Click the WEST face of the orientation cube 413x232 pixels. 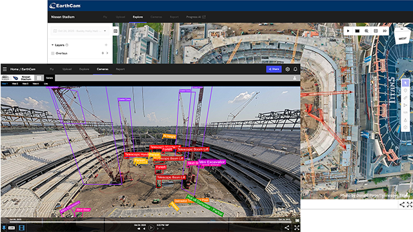click(x=402, y=39)
